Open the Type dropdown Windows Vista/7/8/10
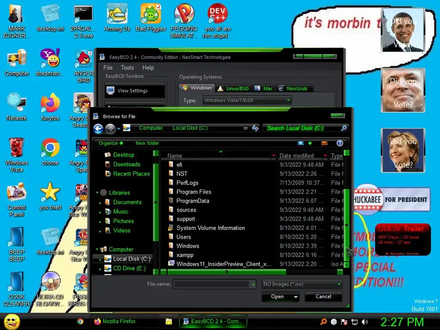Viewport: 440px width, 330px height. pos(247,100)
